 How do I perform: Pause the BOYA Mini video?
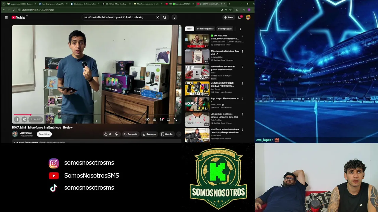tap(17, 119)
